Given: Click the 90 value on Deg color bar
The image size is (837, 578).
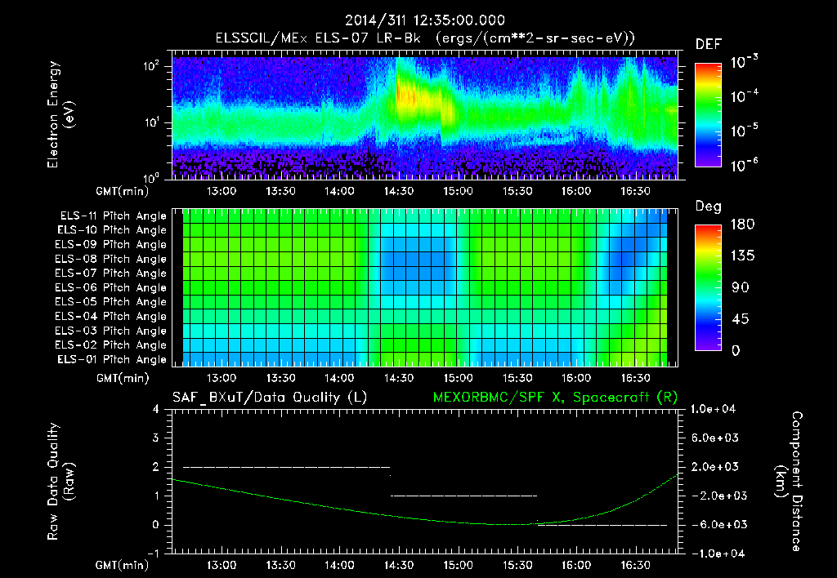Looking at the screenshot, I should 740,288.
